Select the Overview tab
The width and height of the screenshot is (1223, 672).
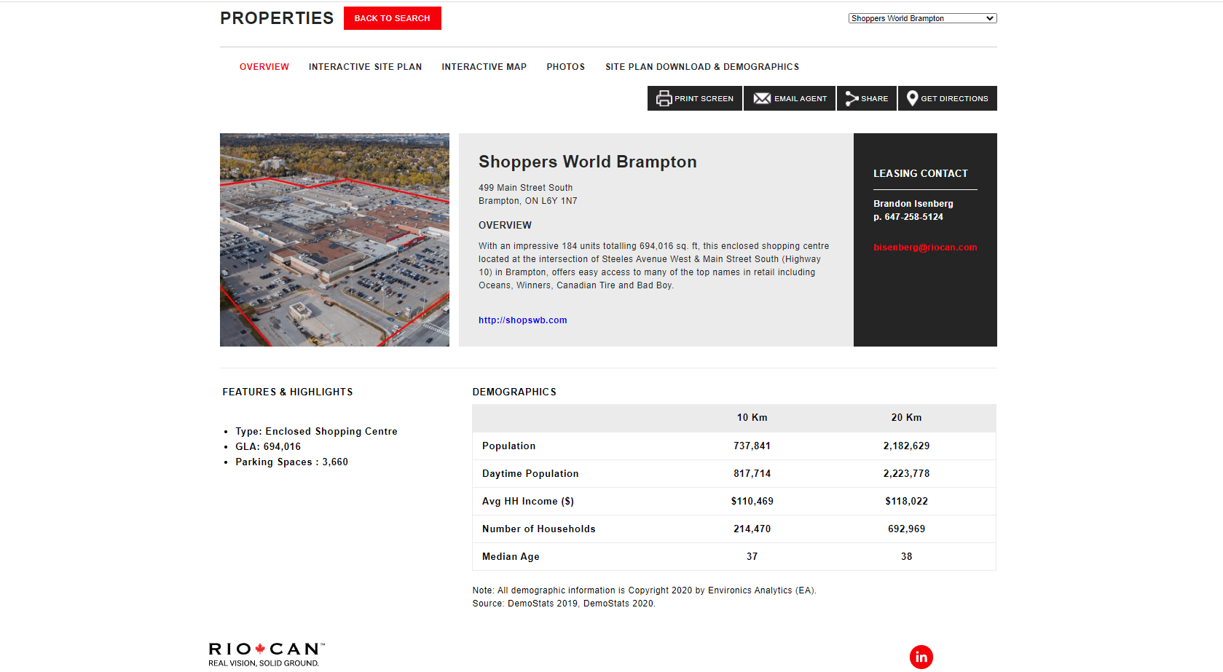(x=264, y=66)
